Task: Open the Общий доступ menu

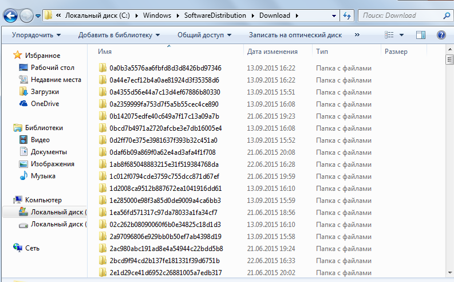Action: pos(204,35)
